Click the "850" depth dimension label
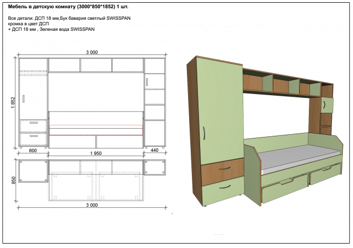This screenshot has height=248, width=353. (13, 180)
